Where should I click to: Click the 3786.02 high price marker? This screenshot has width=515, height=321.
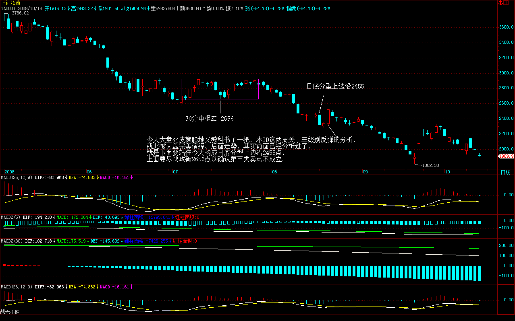coord(20,13)
